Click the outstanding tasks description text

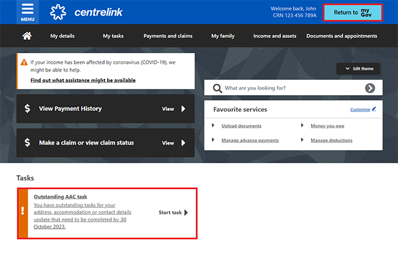pyautogui.click(x=83, y=216)
